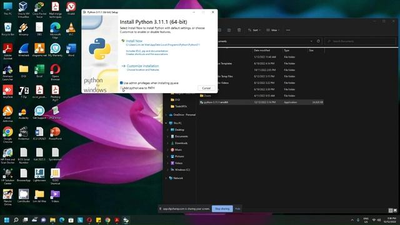
Task: Cancel the Python setup
Action: click(206, 88)
